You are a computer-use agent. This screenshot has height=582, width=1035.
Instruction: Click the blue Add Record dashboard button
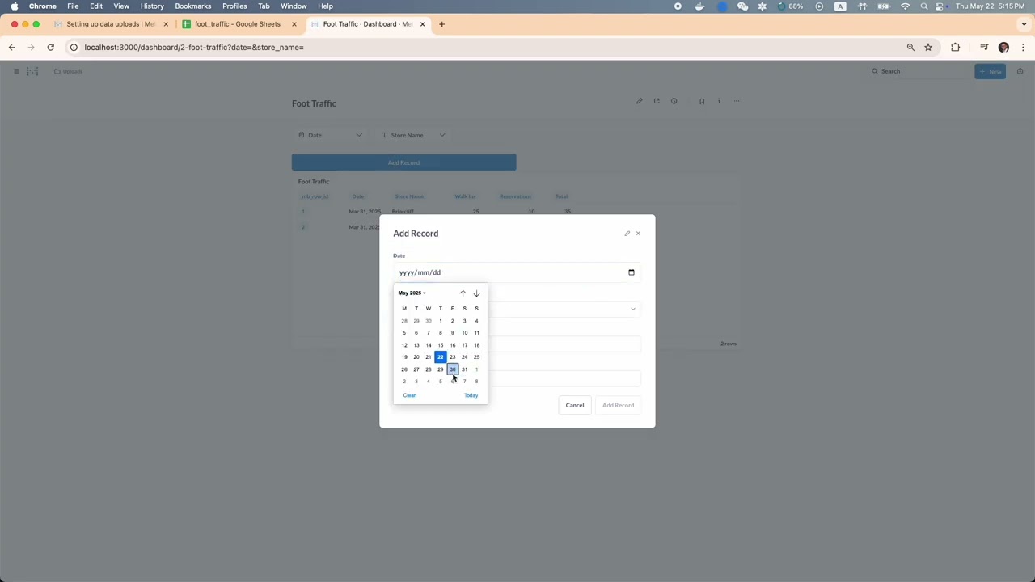coord(403,162)
